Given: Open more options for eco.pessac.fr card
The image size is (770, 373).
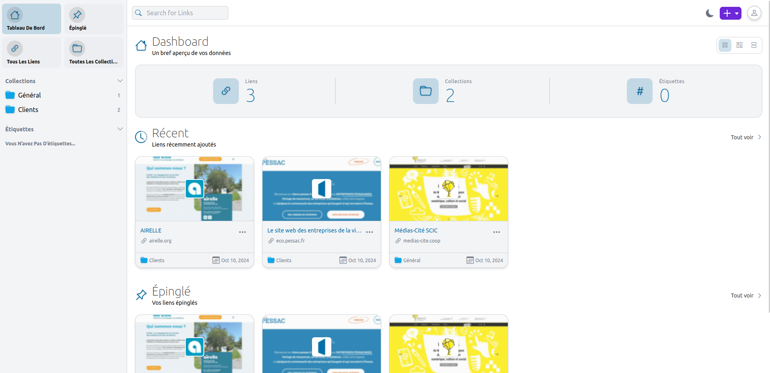Looking at the screenshot, I should coord(370,232).
